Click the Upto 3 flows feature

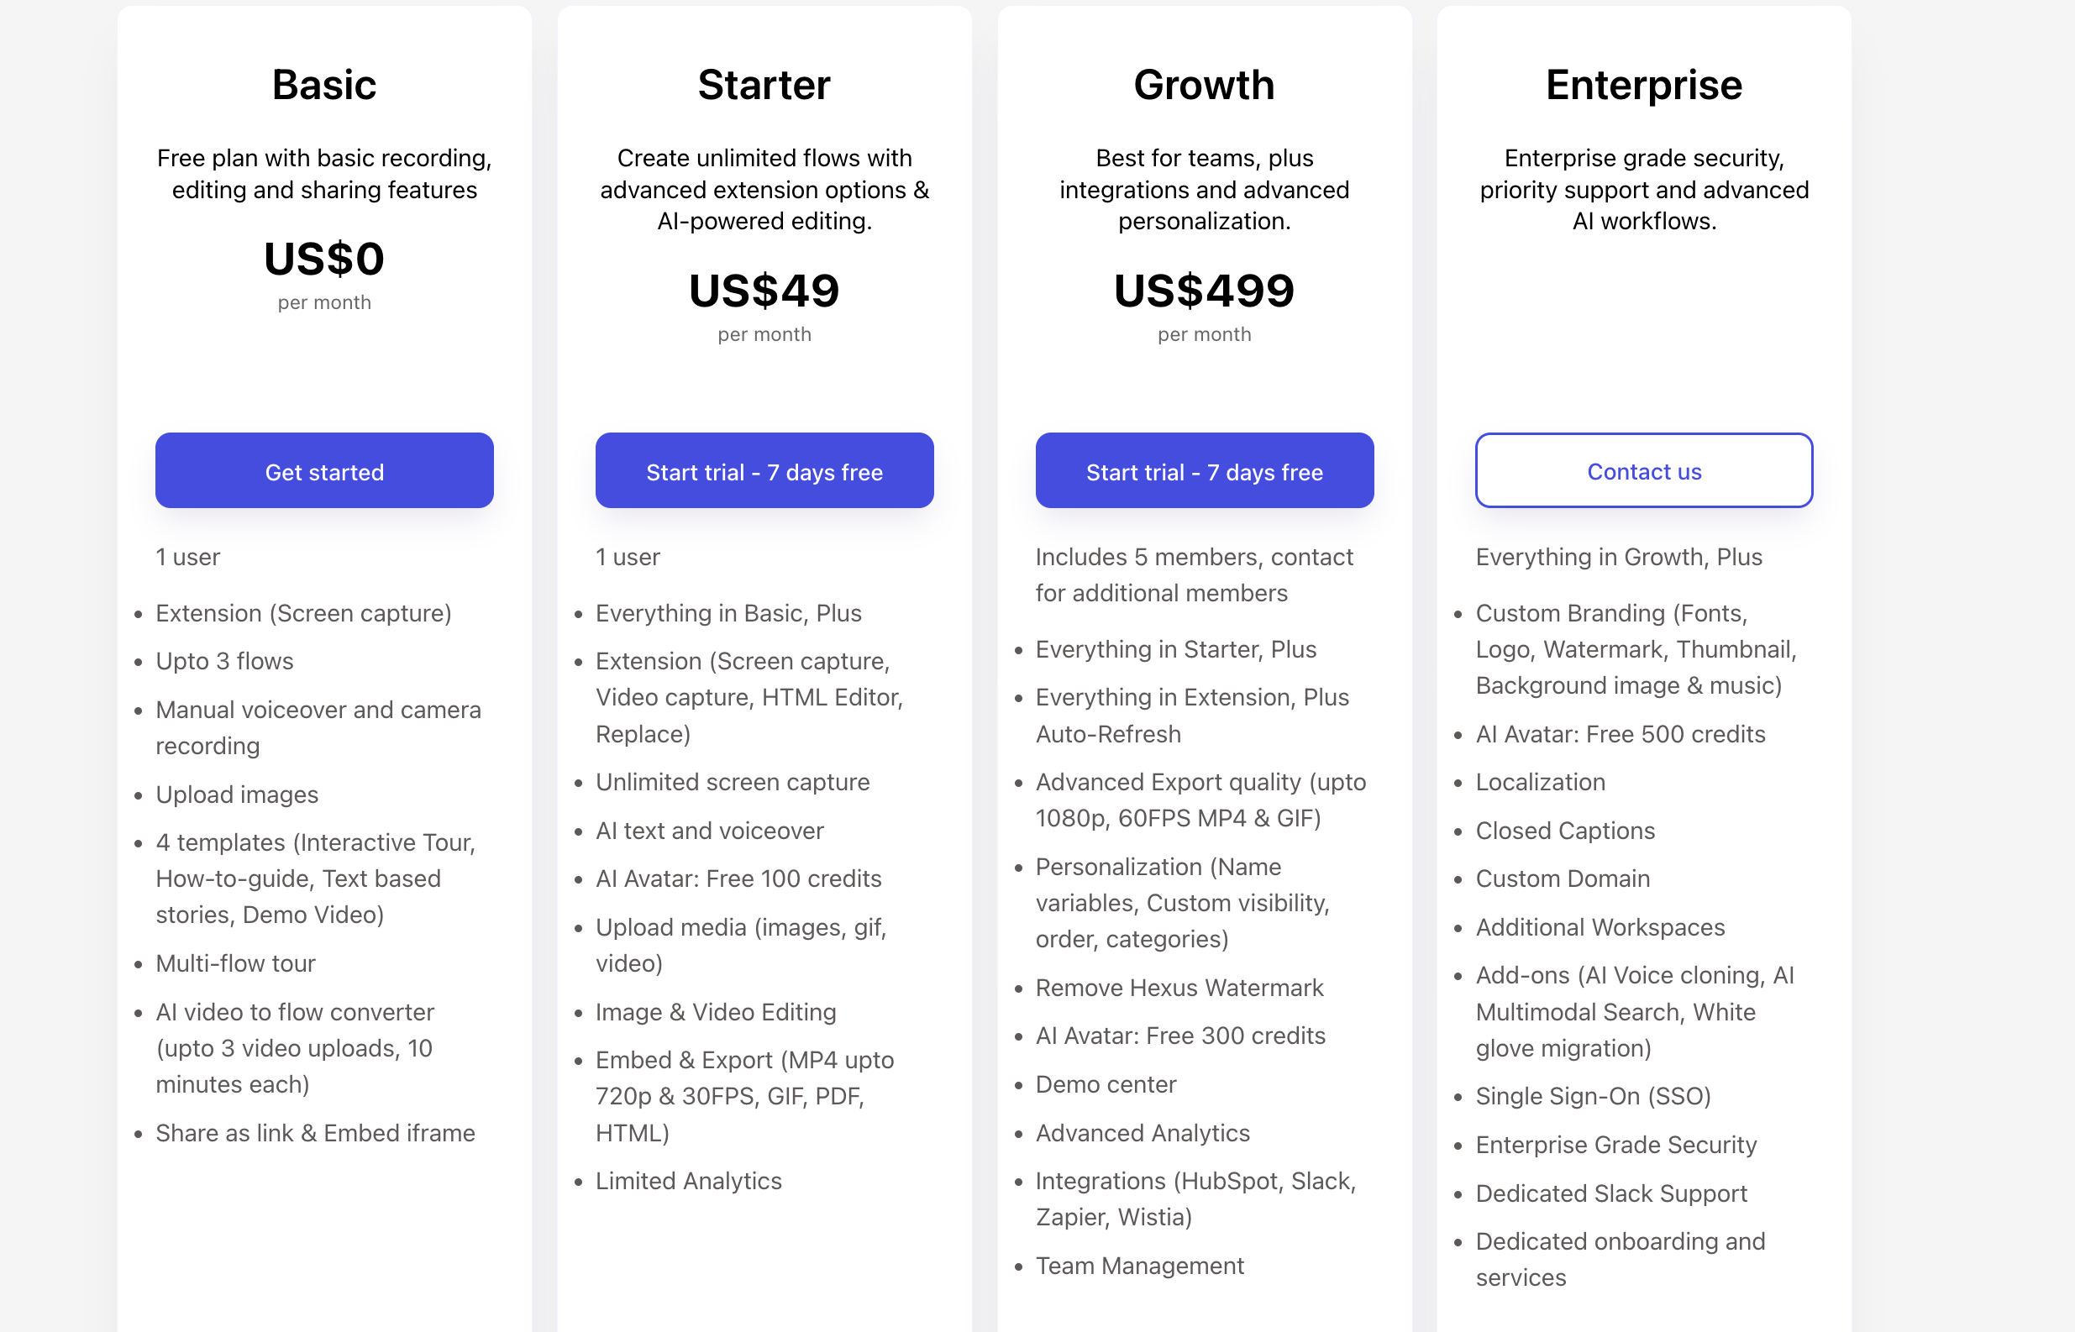point(224,661)
